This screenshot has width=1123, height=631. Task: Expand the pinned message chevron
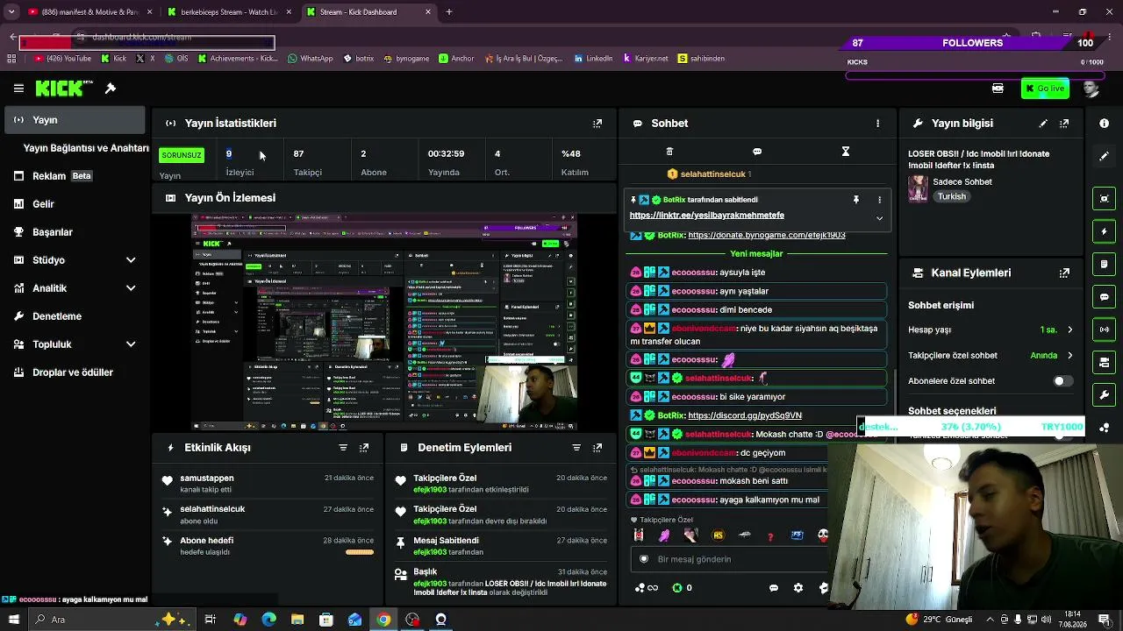click(879, 217)
